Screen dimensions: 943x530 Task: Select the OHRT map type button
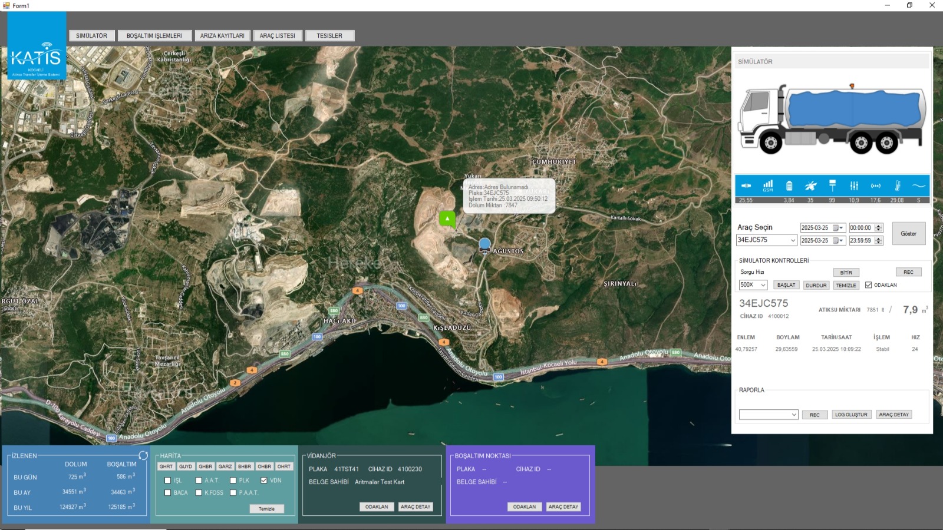point(284,466)
